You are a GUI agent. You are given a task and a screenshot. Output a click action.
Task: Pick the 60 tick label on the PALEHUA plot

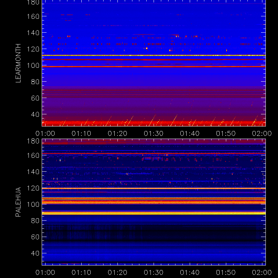click(35, 237)
